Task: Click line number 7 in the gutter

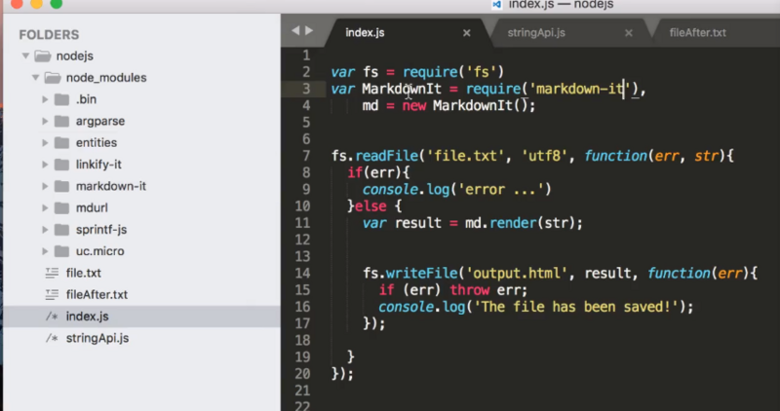Action: [x=306, y=156]
